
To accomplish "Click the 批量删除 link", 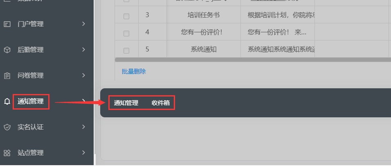I will point(134,72).
